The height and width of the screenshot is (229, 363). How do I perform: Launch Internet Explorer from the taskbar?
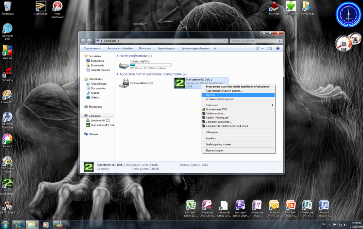(18, 225)
